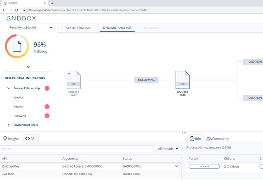Expand details below the malicious score
263x181 pixels.
point(29,67)
